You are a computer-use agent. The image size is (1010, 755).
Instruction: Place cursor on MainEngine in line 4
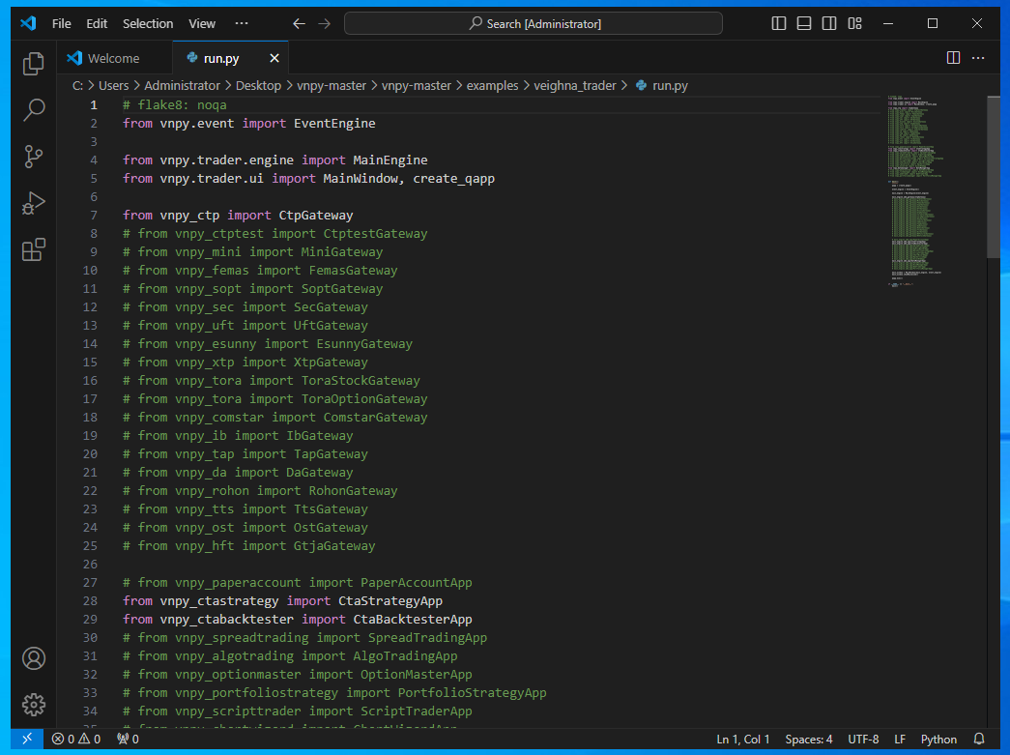click(x=390, y=160)
